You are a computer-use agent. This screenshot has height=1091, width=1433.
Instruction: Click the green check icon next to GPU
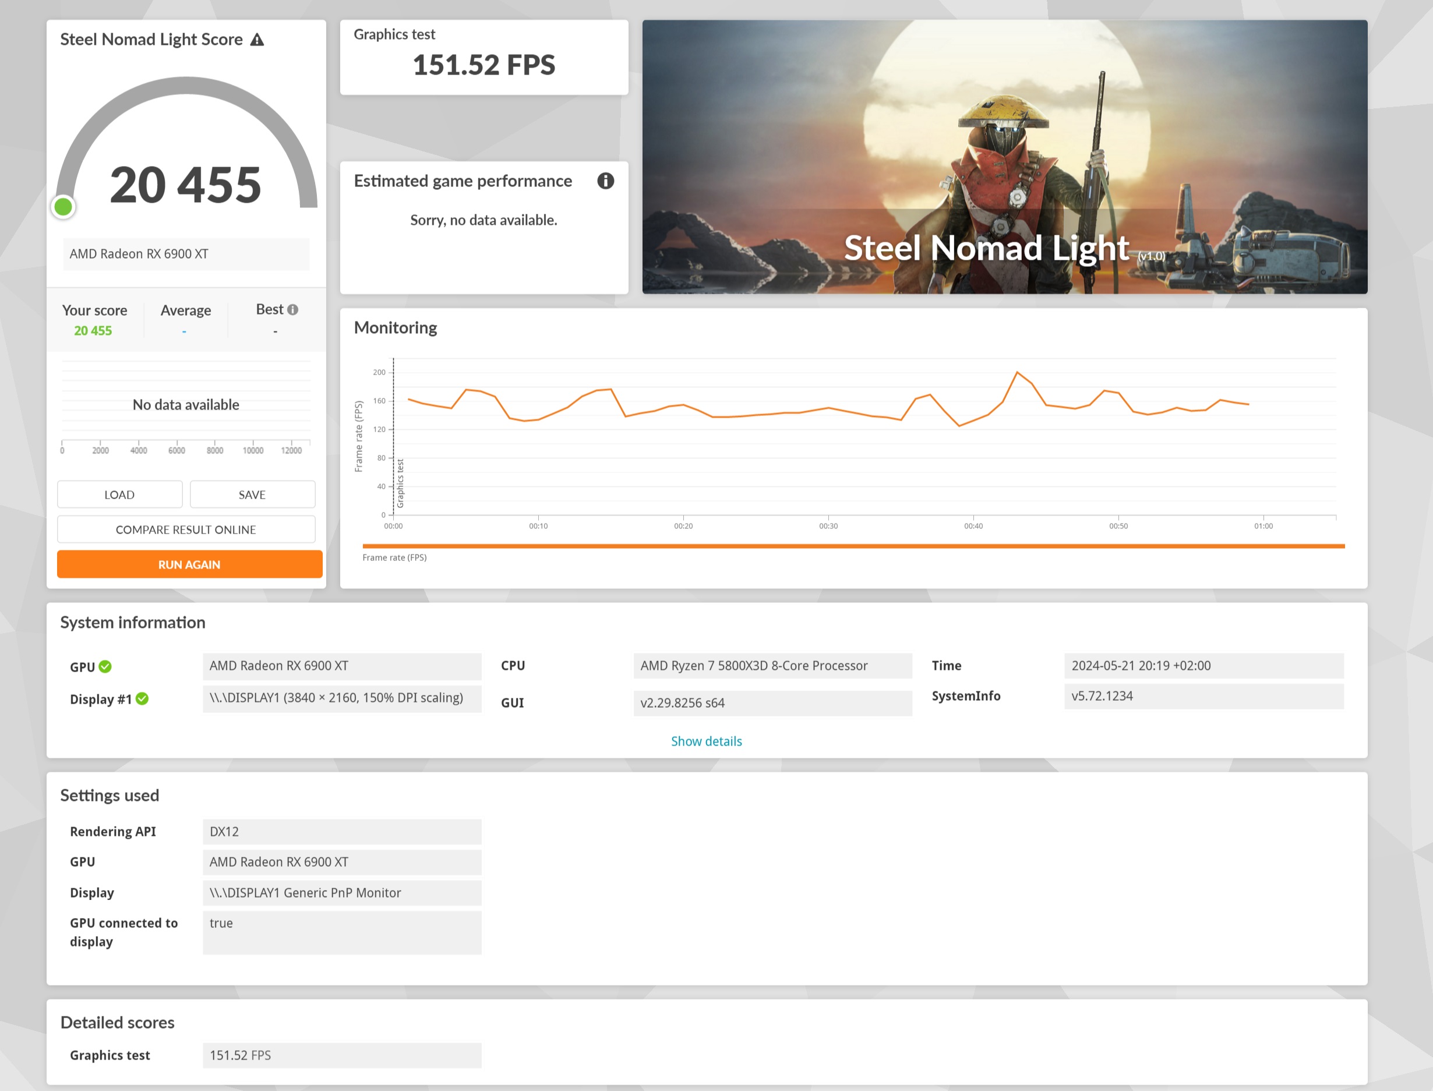click(x=105, y=666)
